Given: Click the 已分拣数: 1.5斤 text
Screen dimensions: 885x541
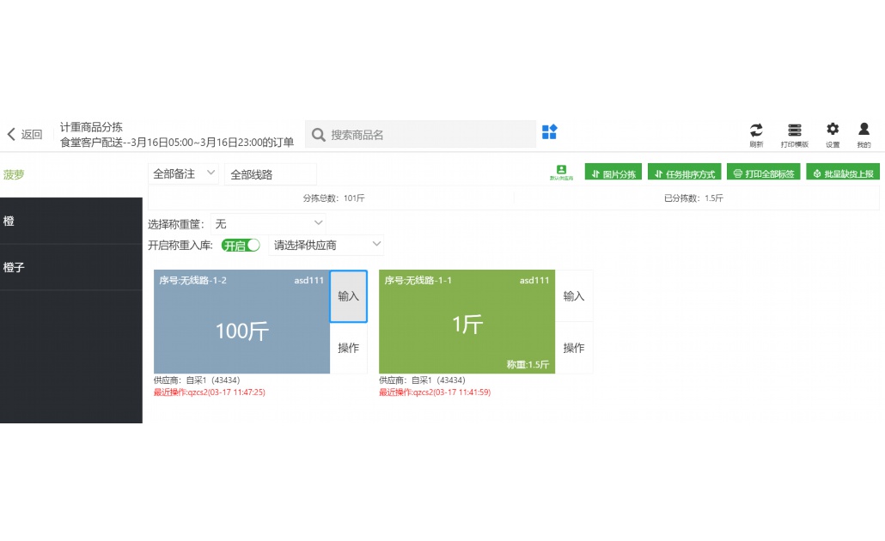Looking at the screenshot, I should coord(693,198).
